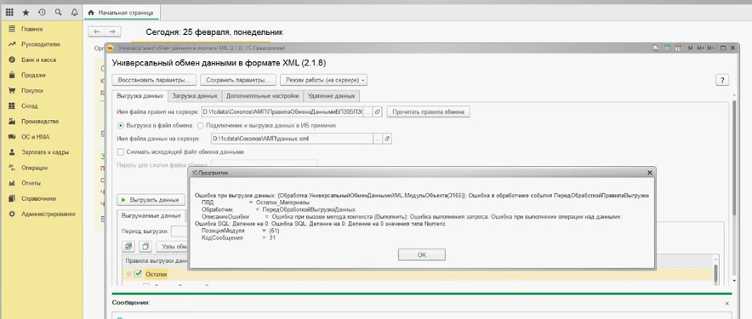Uncheck the Остатки rule checkbox
Screen dimensions: 752x319
click(138, 275)
